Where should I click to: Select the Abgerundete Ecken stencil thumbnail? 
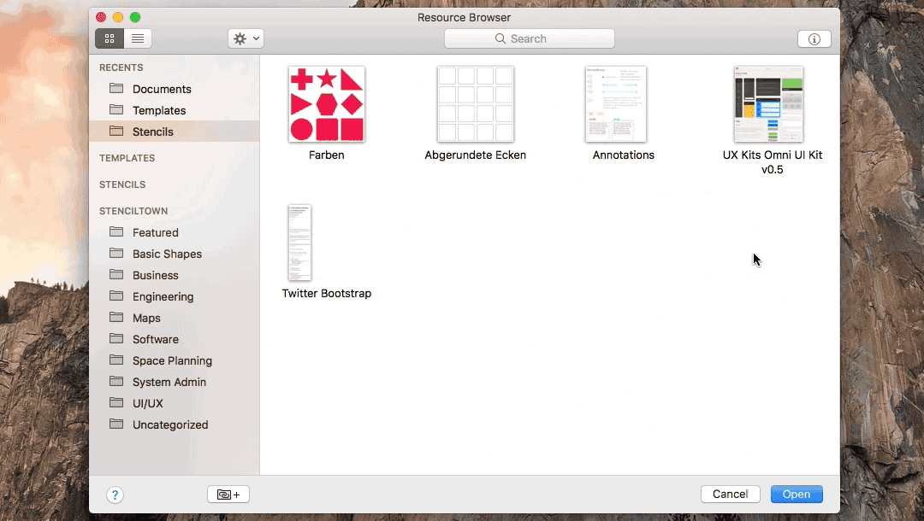(476, 104)
